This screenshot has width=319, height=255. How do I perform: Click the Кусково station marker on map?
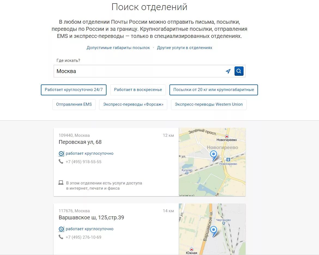coord(187,173)
